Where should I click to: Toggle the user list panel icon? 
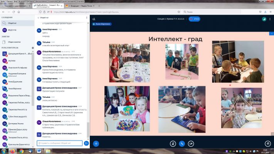coord(94,18)
